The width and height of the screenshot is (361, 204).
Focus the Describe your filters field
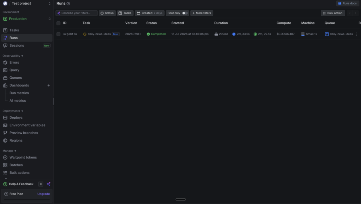coord(76,13)
